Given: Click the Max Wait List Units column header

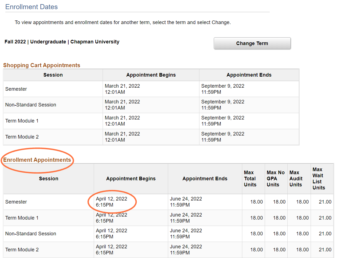Looking at the screenshot, I should click(x=319, y=179).
